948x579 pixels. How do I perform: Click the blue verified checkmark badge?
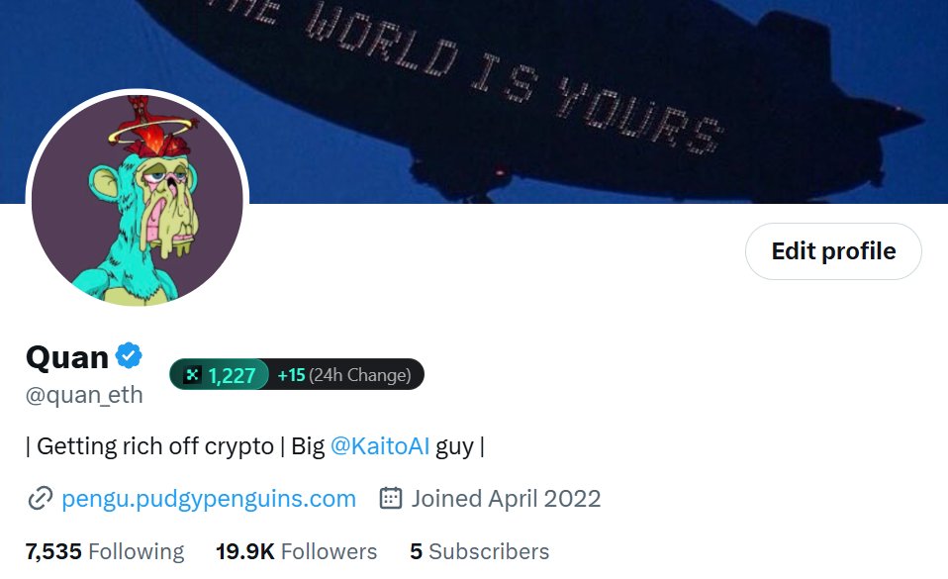(129, 355)
